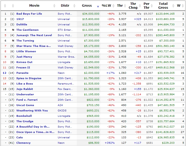Open the Little Women movie link

[26, 51]
